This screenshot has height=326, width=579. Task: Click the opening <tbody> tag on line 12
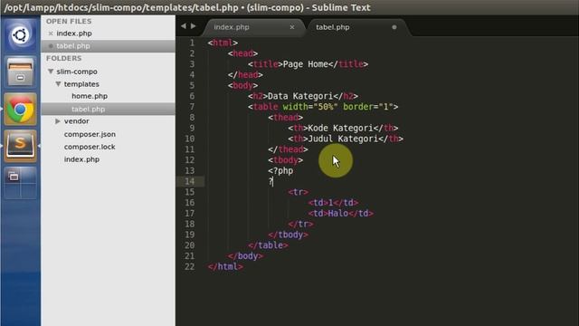(286, 160)
